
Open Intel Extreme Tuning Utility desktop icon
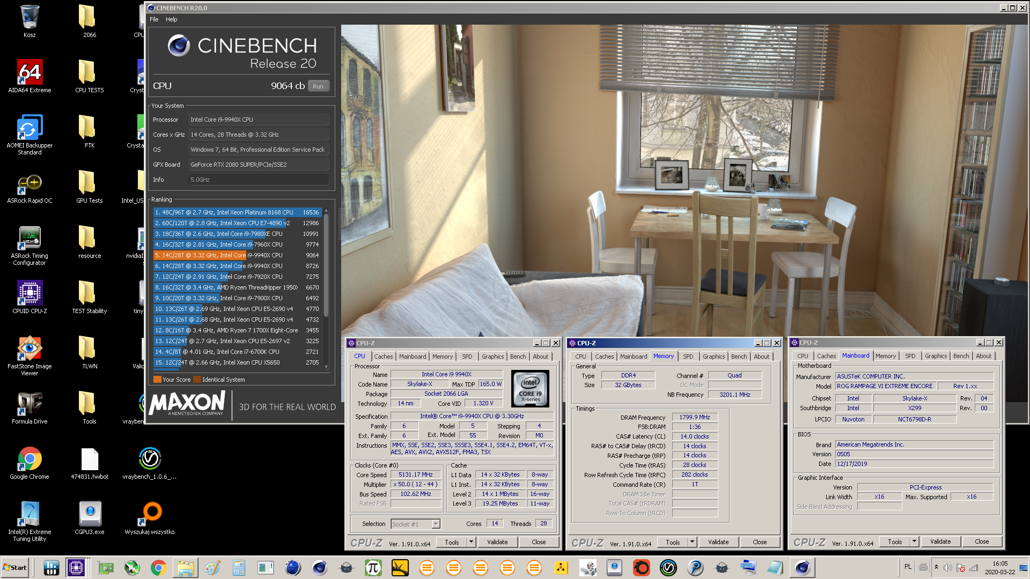point(30,521)
